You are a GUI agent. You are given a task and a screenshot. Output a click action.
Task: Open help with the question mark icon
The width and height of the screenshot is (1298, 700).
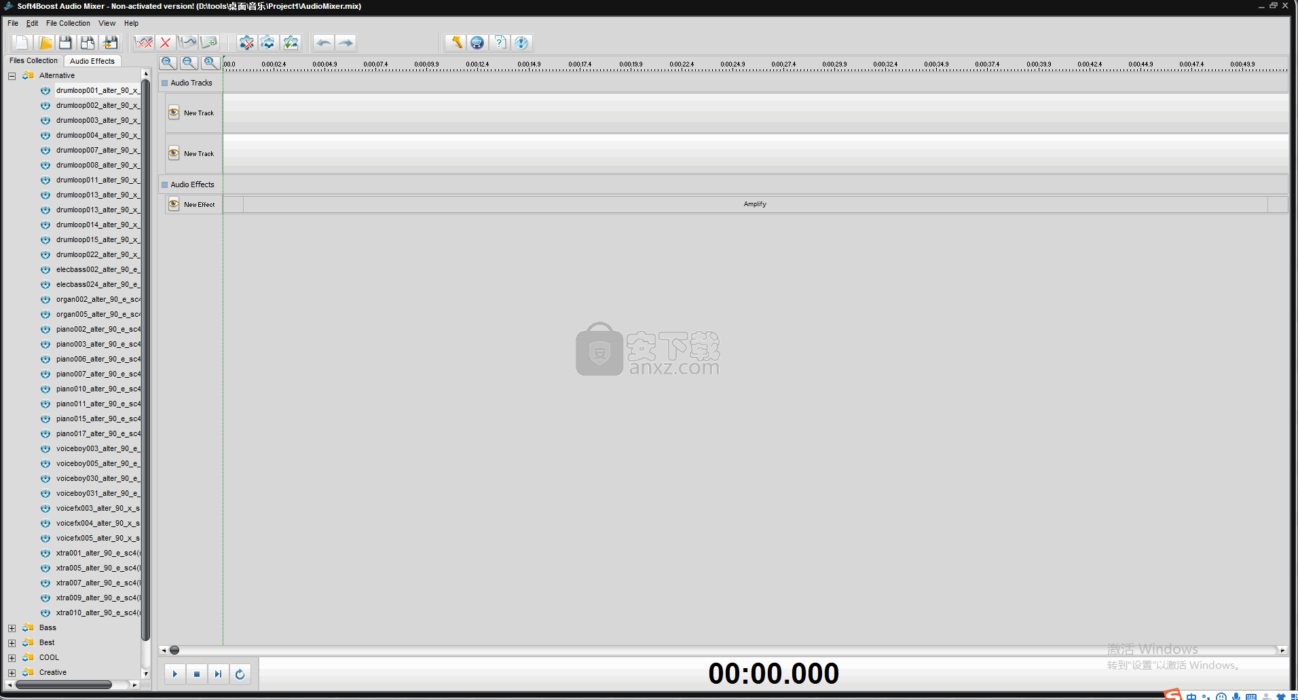coord(500,43)
